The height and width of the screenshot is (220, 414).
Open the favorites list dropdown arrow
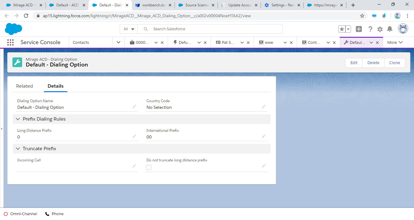pos(348,29)
